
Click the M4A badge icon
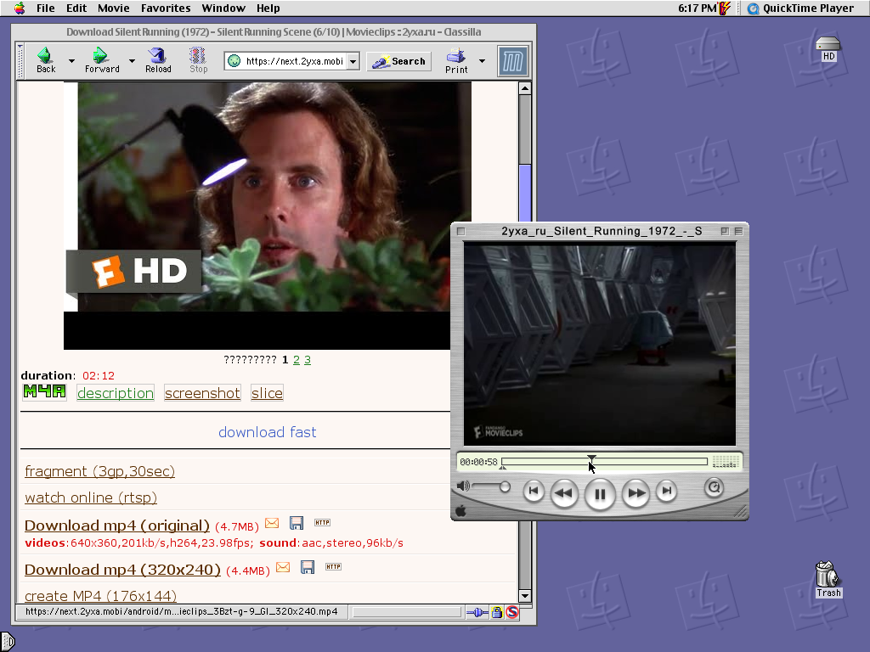click(44, 392)
